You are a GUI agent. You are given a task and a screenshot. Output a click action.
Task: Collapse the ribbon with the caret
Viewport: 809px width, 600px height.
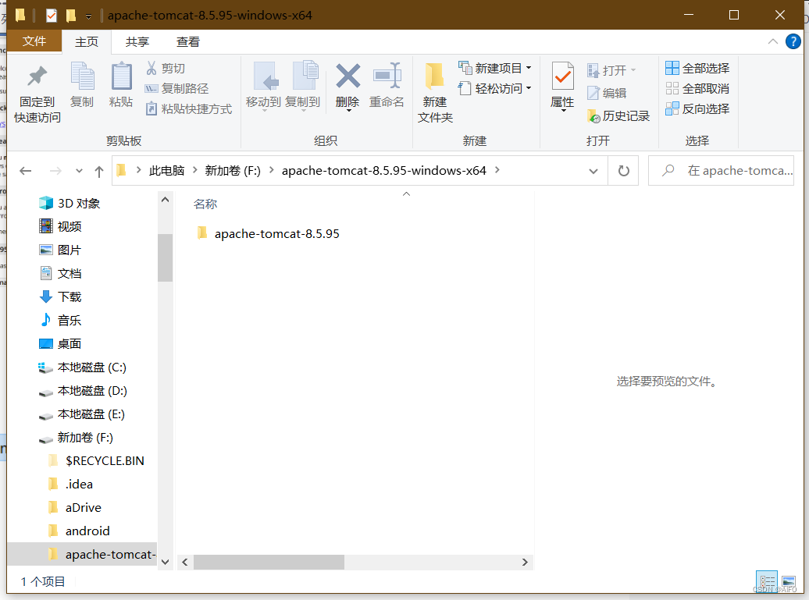click(x=772, y=41)
